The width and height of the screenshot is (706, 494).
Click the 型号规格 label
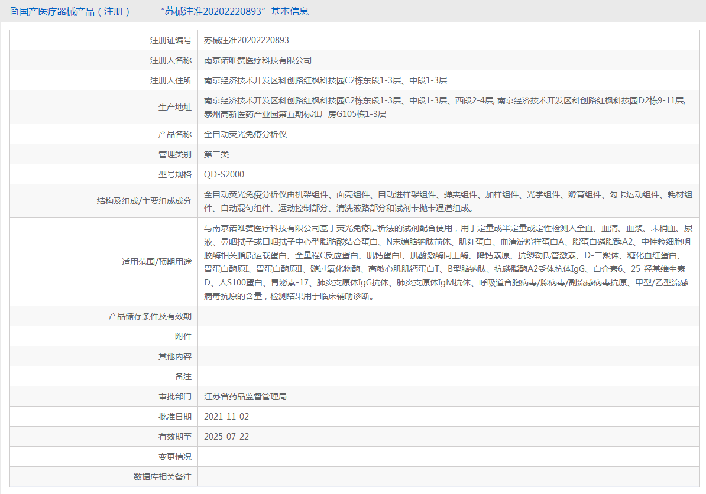coord(174,174)
